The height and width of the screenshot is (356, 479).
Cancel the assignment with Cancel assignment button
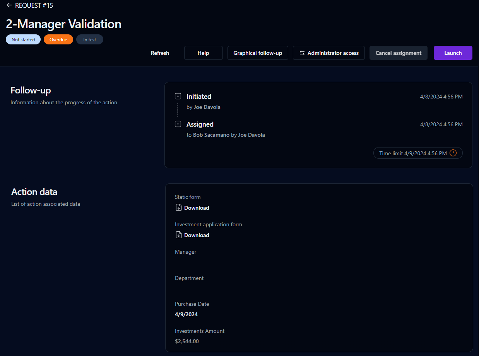(x=398, y=53)
